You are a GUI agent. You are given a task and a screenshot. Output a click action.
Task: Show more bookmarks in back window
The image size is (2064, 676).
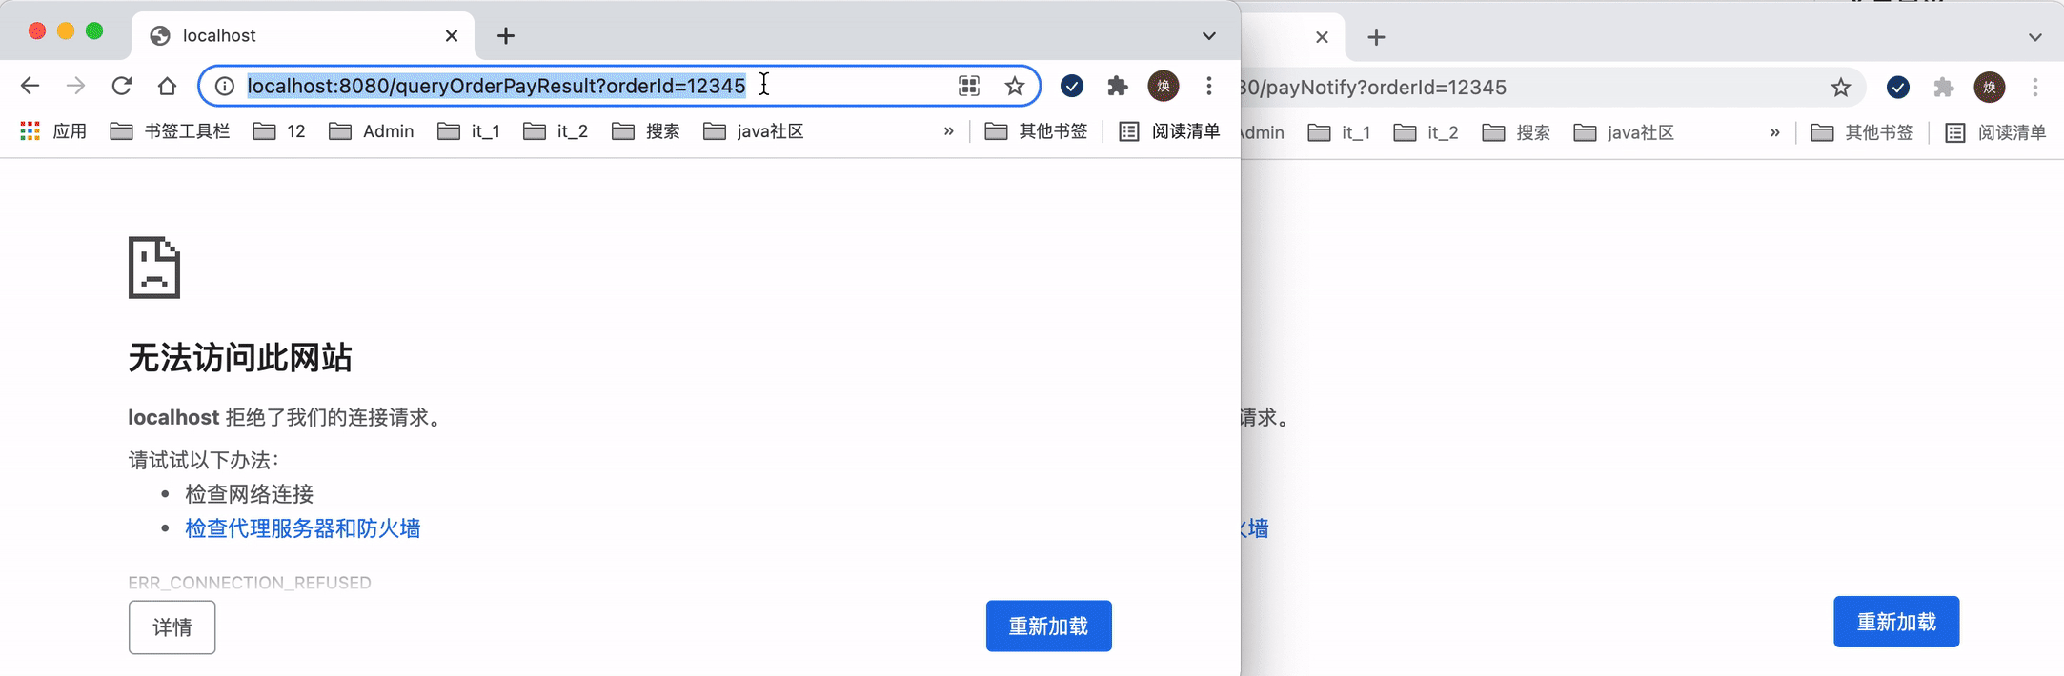pos(1774,132)
